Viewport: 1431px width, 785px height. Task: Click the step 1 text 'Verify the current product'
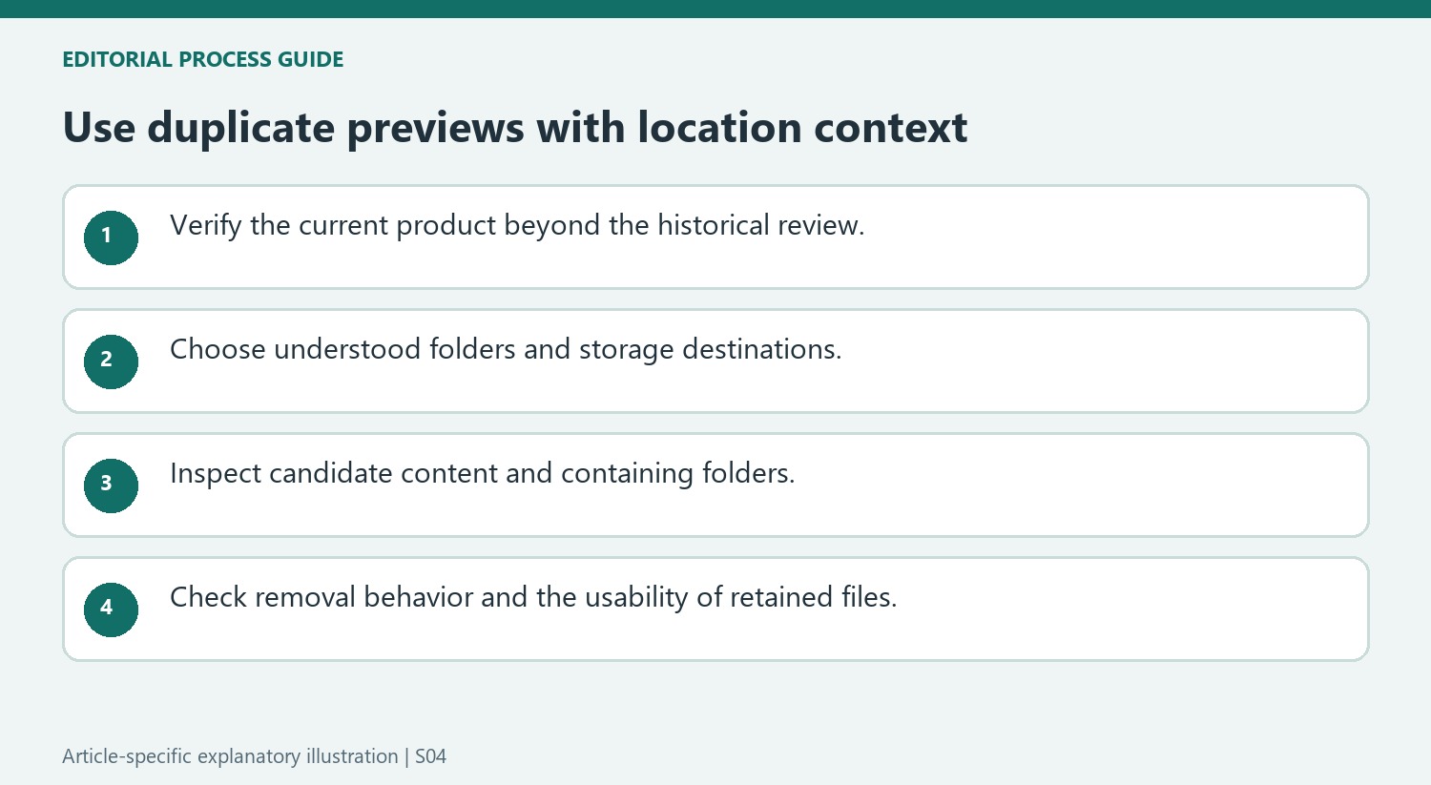(x=334, y=226)
